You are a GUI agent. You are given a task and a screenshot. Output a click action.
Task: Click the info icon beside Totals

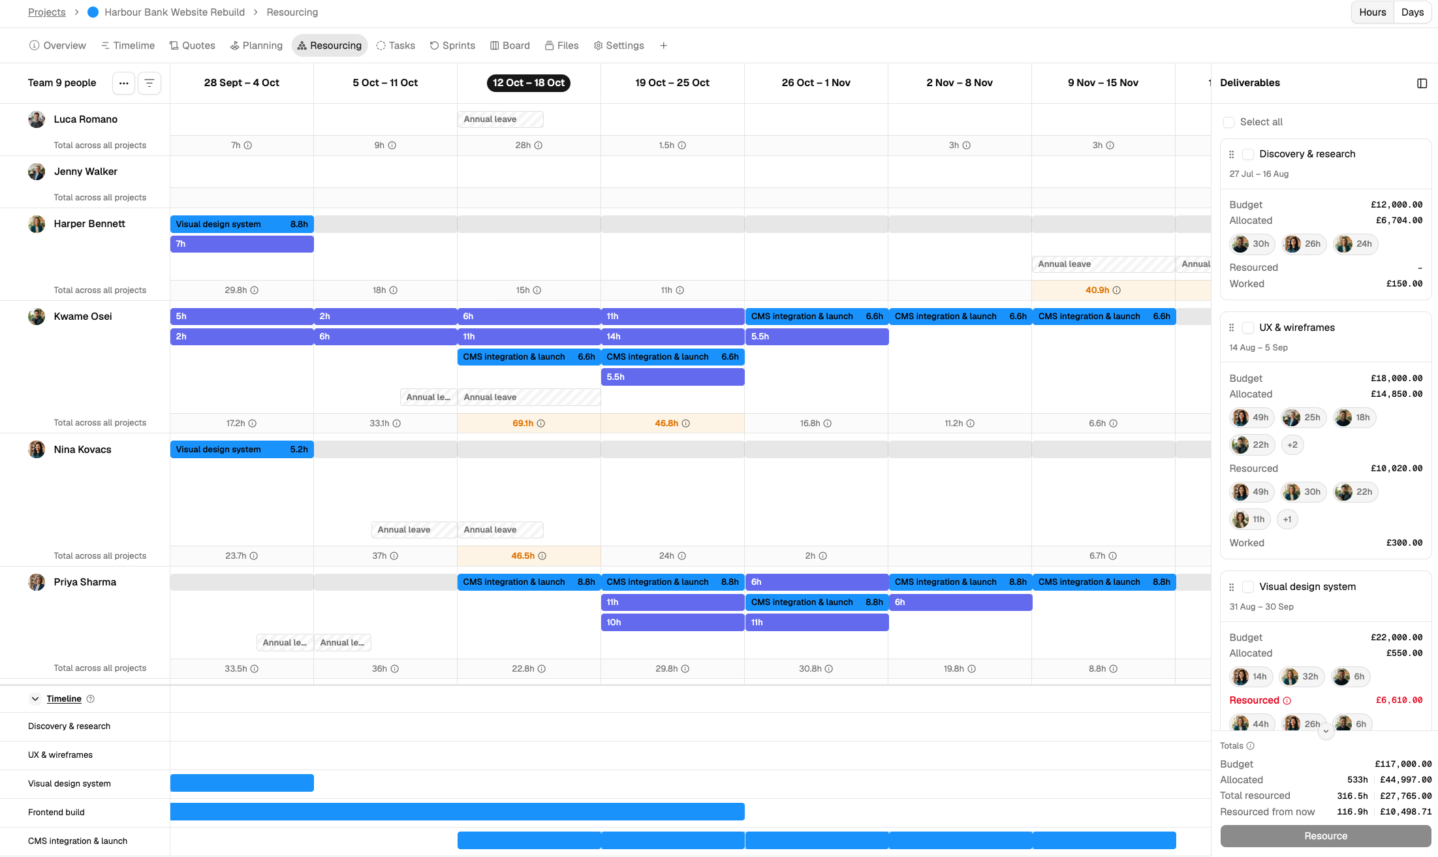tap(1251, 746)
